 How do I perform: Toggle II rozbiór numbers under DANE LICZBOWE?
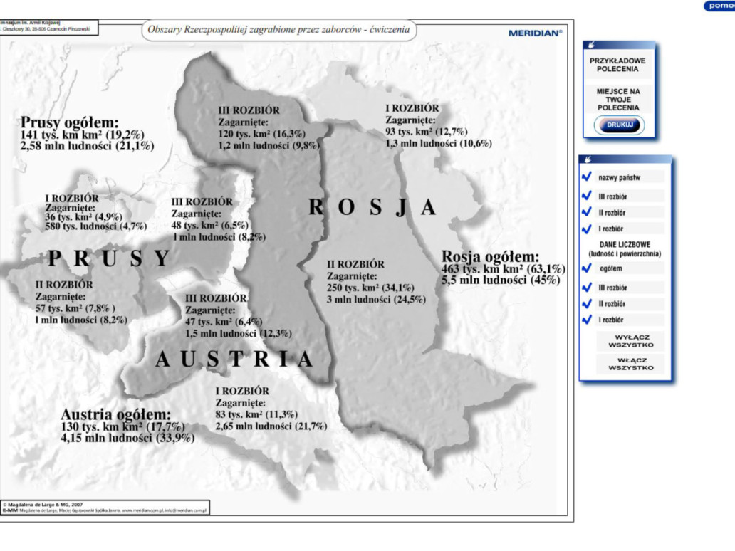(587, 304)
